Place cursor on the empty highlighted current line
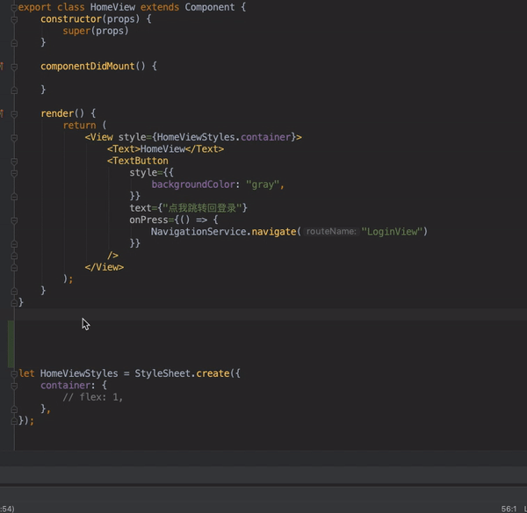 click(271, 314)
